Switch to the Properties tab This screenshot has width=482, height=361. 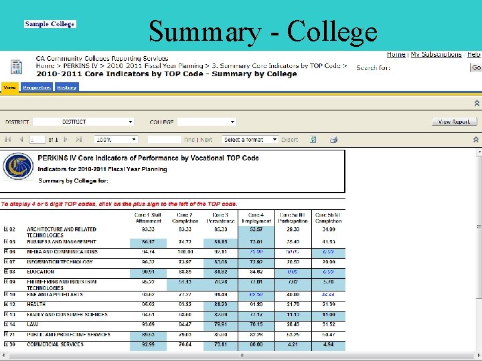[37, 88]
